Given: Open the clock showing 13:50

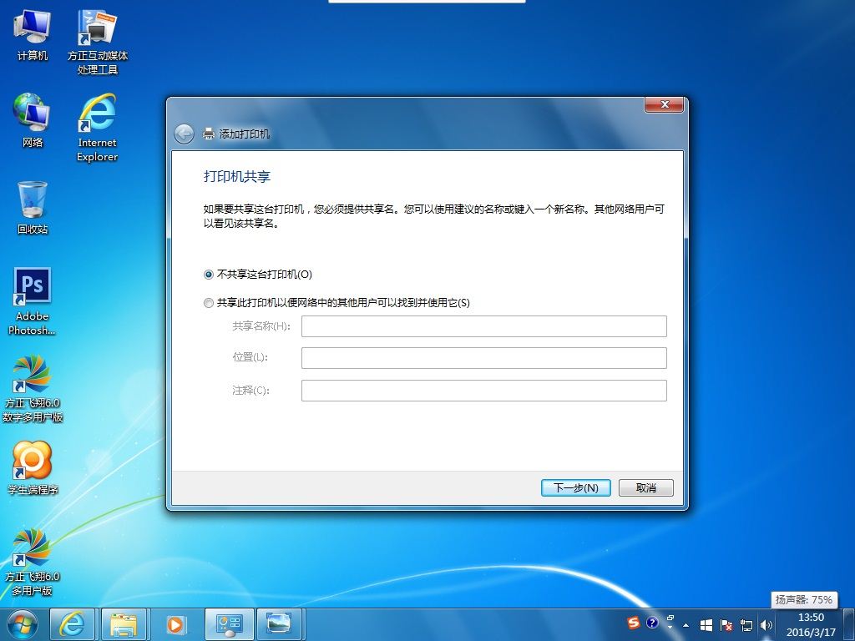Looking at the screenshot, I should [x=811, y=624].
